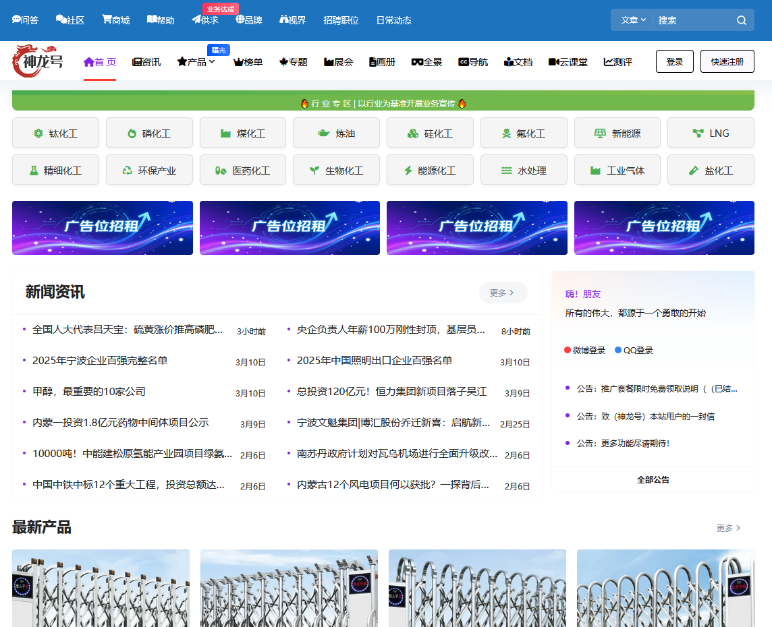Viewport: 772px width, 627px height.
Task: Click into the 搜索 input field
Action: click(x=692, y=20)
